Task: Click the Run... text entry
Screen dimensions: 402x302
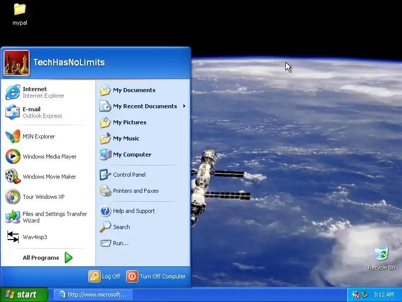Action: tap(121, 243)
